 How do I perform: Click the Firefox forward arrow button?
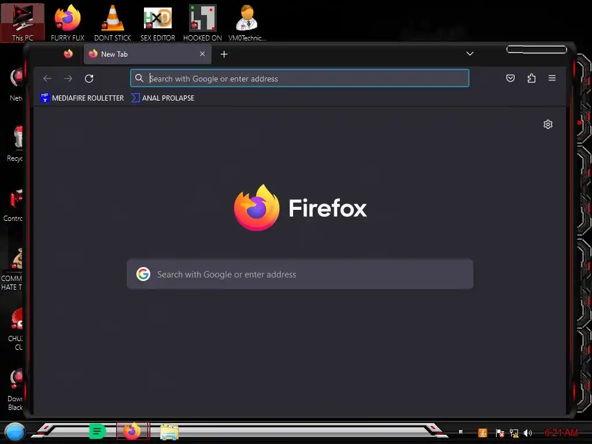click(x=68, y=79)
